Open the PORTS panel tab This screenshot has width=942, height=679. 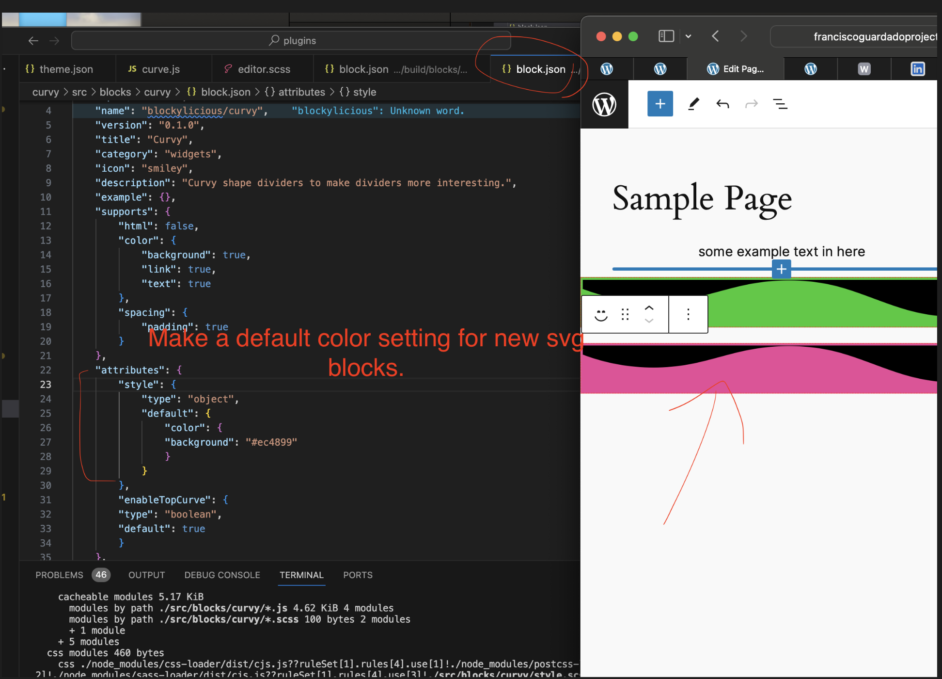358,575
